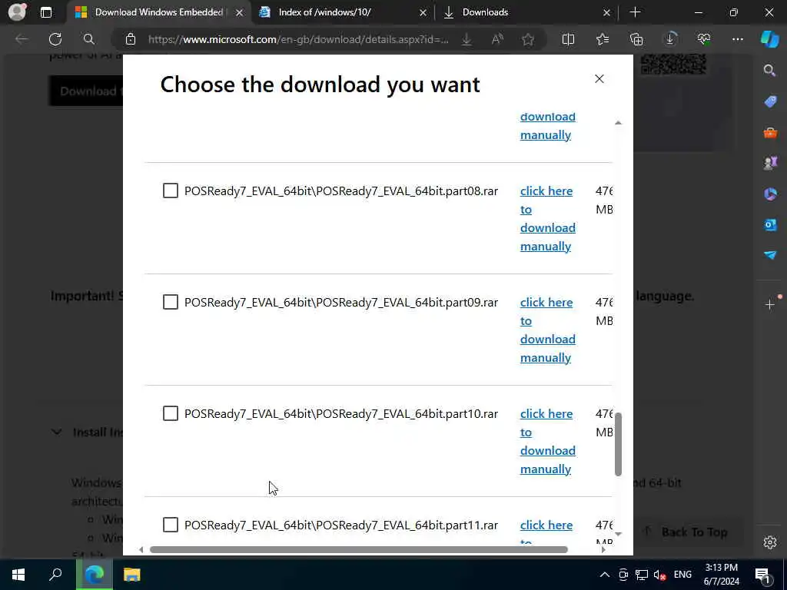The height and width of the screenshot is (590, 787).
Task: Open the Windows Start menu
Action: [18, 575]
